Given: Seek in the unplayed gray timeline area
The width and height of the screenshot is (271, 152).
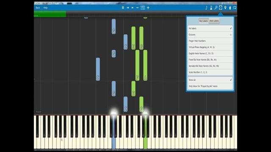Looking at the screenshot, I should pyautogui.click(x=126, y=14).
